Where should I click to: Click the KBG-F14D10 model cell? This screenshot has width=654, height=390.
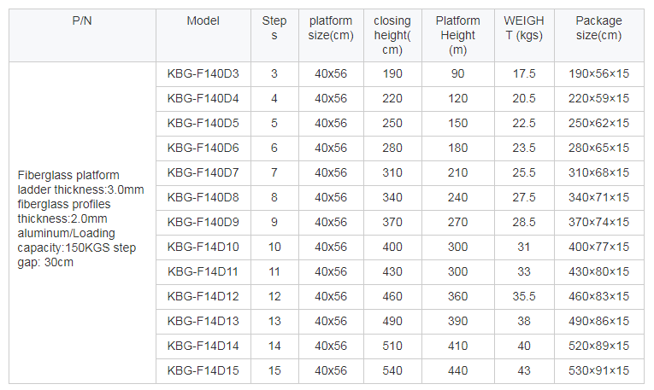coord(203,247)
